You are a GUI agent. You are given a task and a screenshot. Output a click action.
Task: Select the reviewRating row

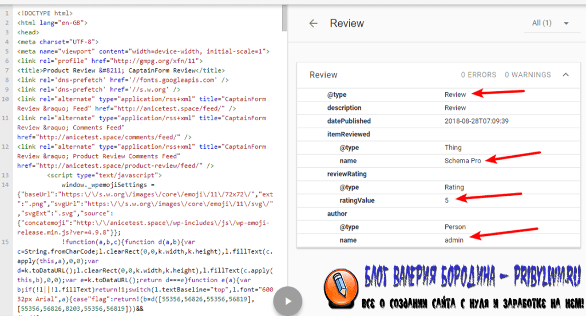[x=438, y=174]
